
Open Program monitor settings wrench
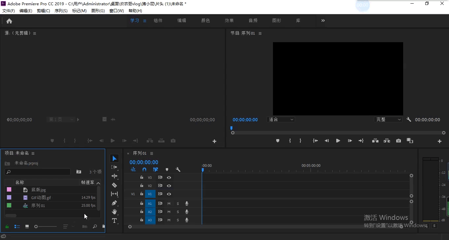point(409,120)
